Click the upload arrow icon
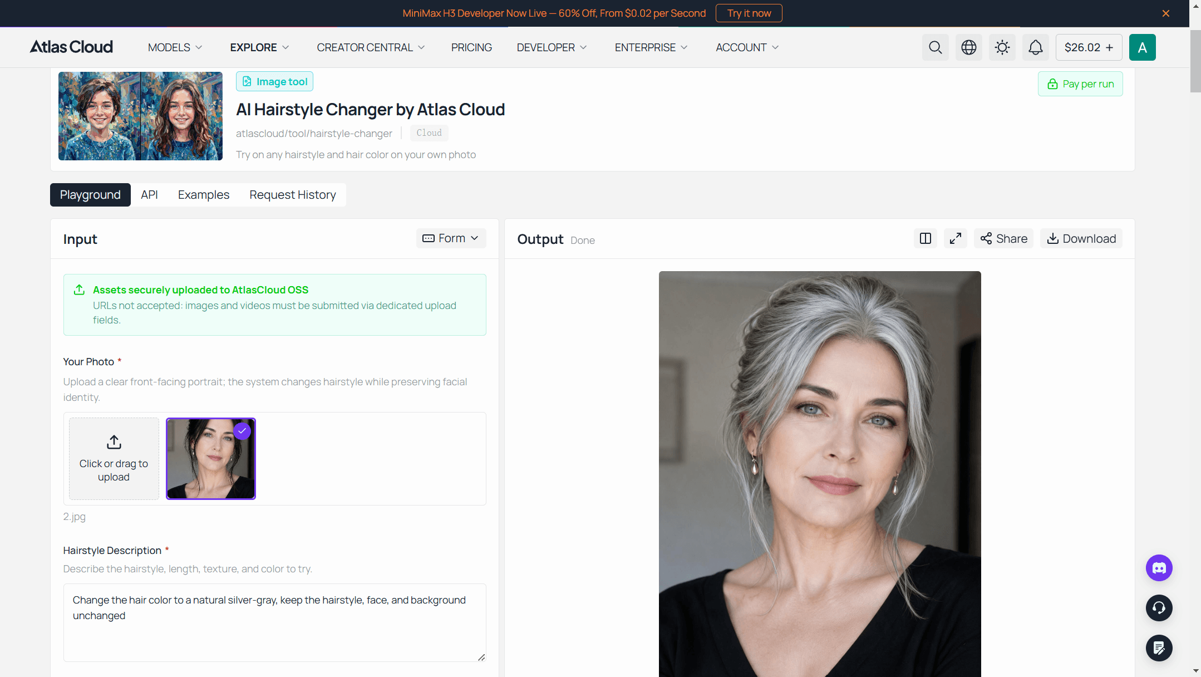This screenshot has height=677, width=1201. coord(114,442)
